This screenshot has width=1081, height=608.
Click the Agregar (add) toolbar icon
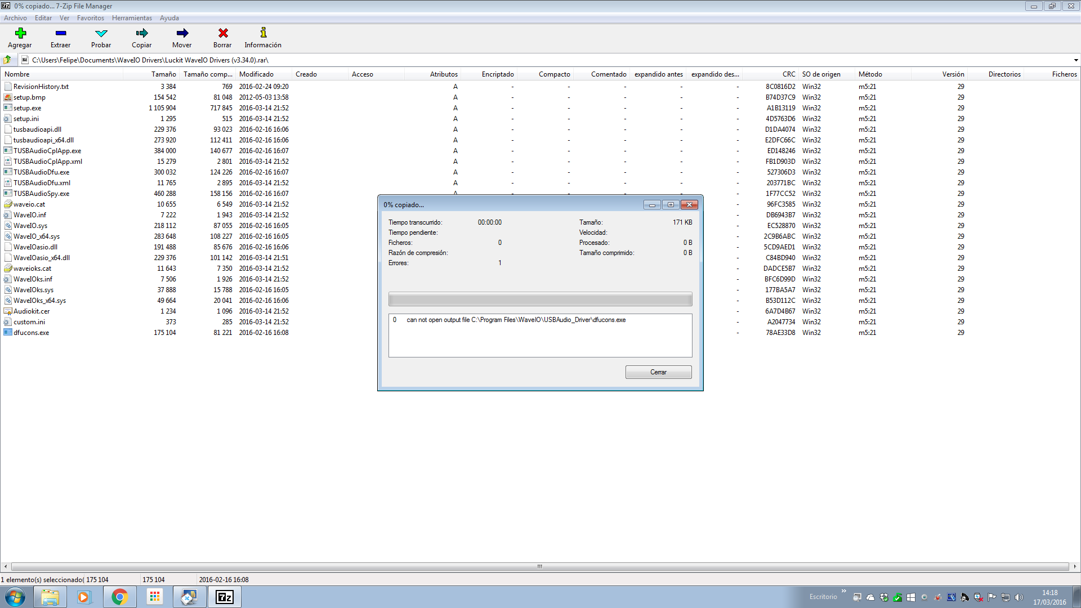tap(20, 33)
